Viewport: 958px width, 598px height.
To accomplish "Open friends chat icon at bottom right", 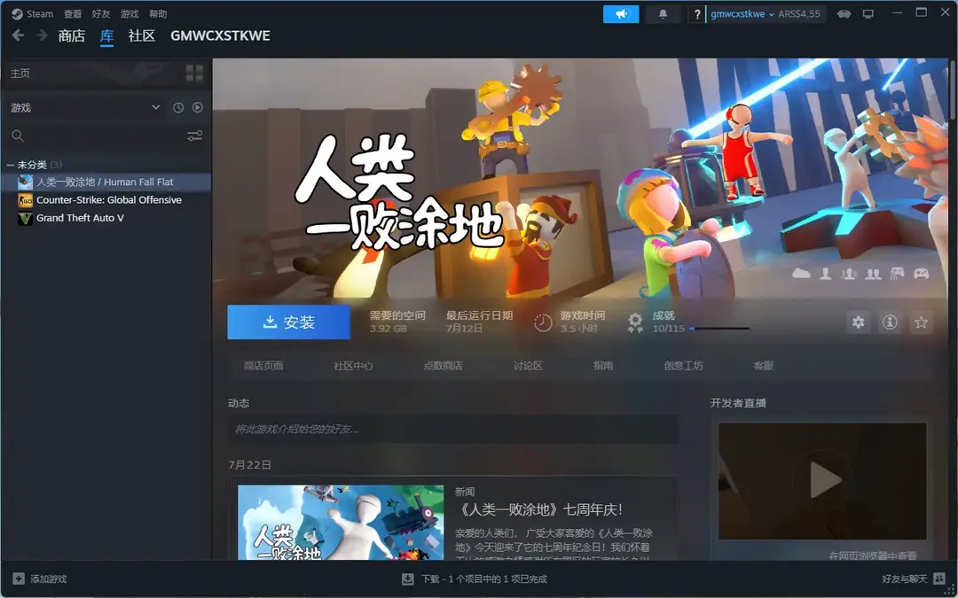I will (x=939, y=579).
